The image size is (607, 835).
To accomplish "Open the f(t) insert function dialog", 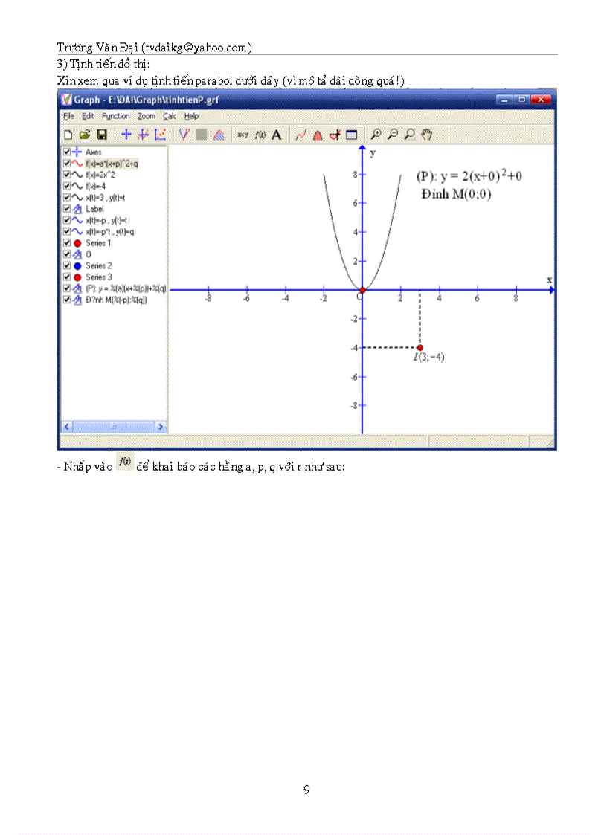I will pos(260,135).
